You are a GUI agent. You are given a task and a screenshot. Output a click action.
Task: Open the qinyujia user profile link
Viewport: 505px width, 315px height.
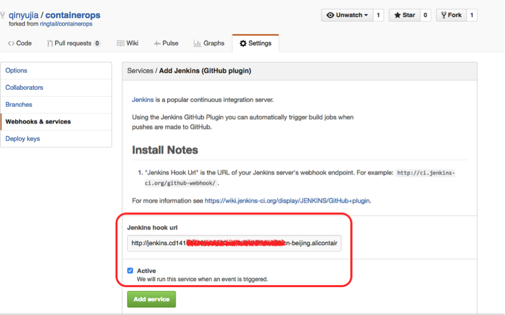tap(23, 15)
